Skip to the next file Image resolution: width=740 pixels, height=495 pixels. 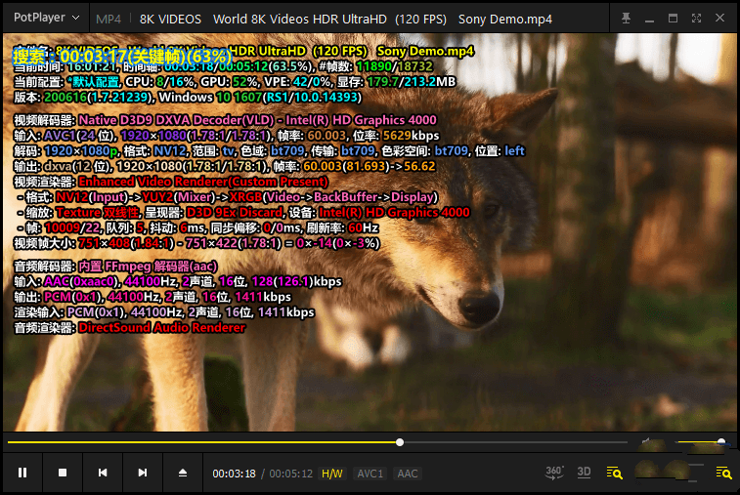[x=142, y=473]
